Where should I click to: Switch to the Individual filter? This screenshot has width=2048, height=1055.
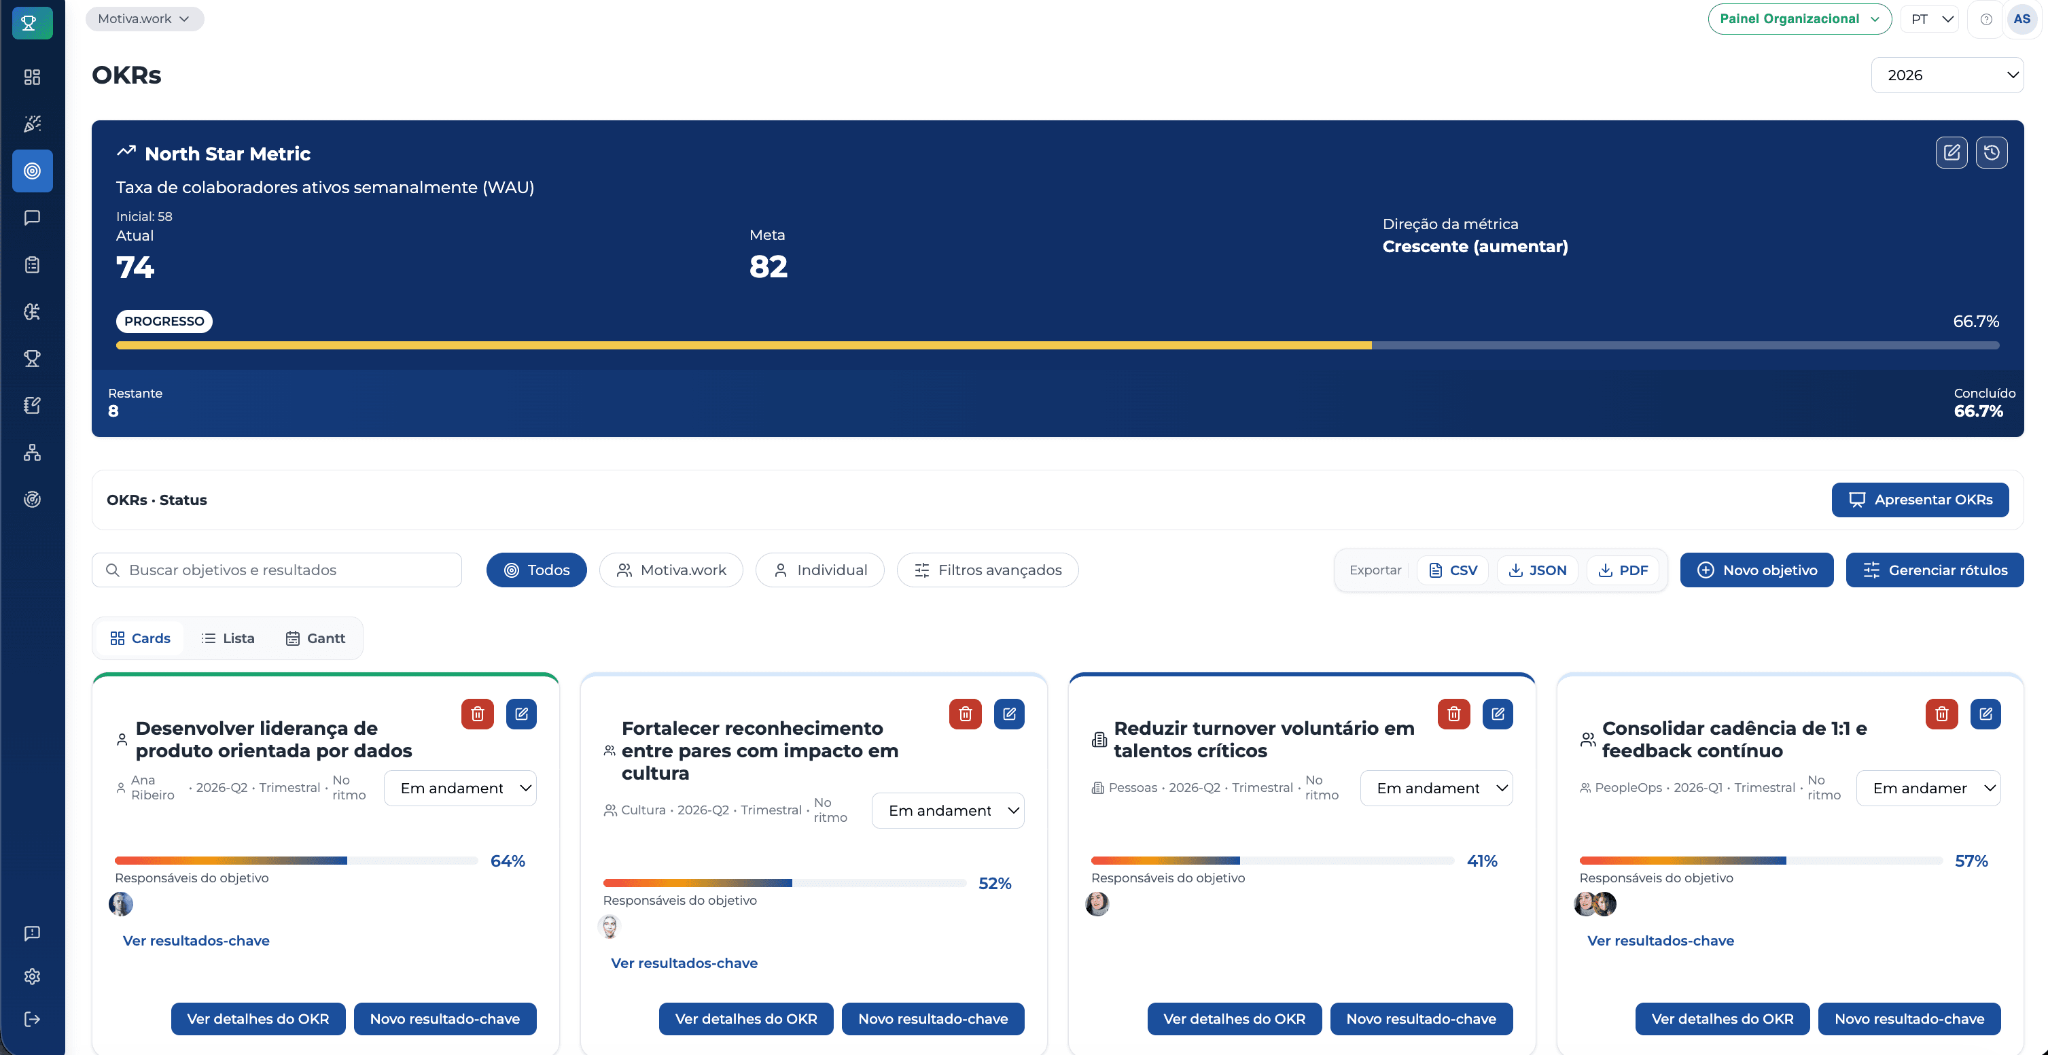coord(819,570)
